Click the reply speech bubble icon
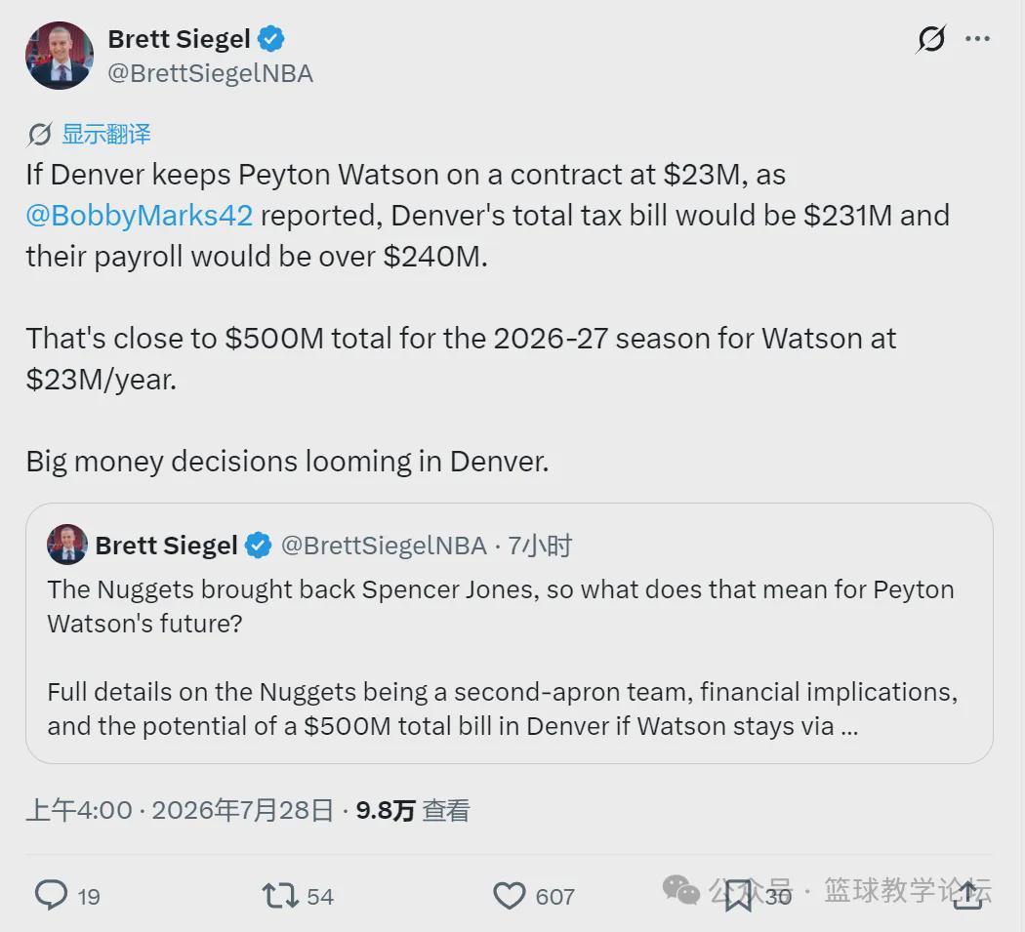 [51, 895]
